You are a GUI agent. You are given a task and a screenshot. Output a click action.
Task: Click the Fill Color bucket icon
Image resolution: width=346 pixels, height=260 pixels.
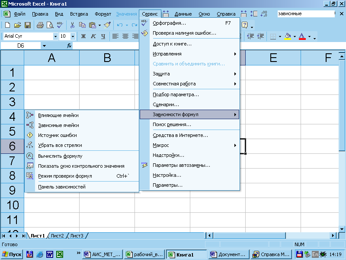(x=288, y=36)
